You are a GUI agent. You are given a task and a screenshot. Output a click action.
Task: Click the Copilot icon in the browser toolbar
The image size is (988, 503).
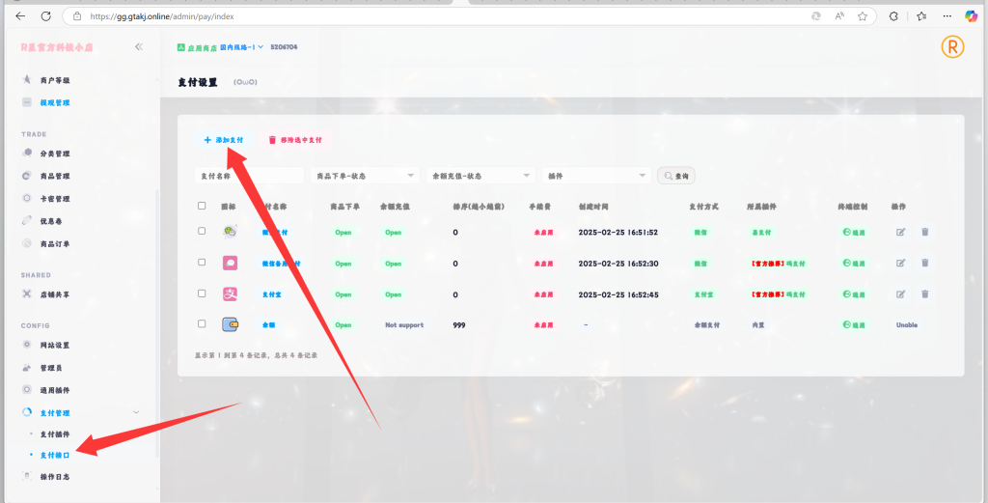[x=972, y=16]
